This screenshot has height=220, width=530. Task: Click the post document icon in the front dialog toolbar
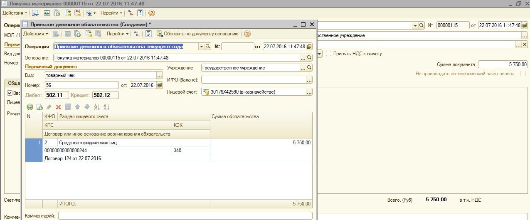pos(89,34)
